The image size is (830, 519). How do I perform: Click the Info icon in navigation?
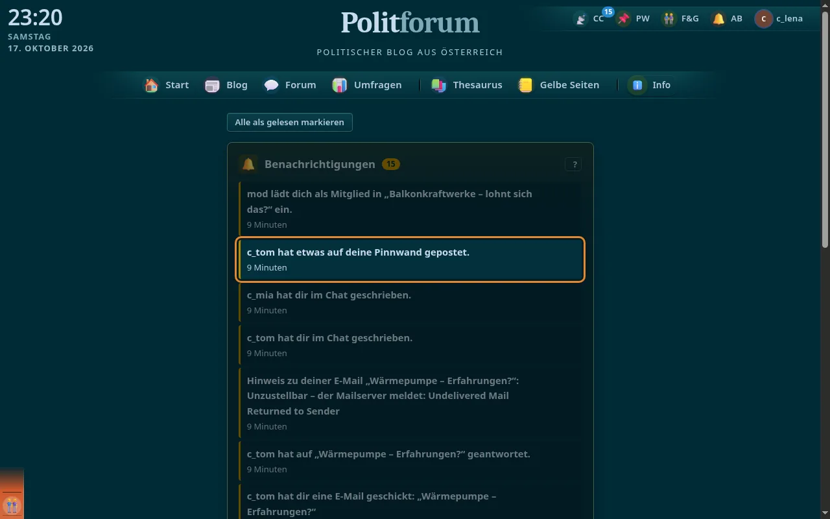pos(637,85)
